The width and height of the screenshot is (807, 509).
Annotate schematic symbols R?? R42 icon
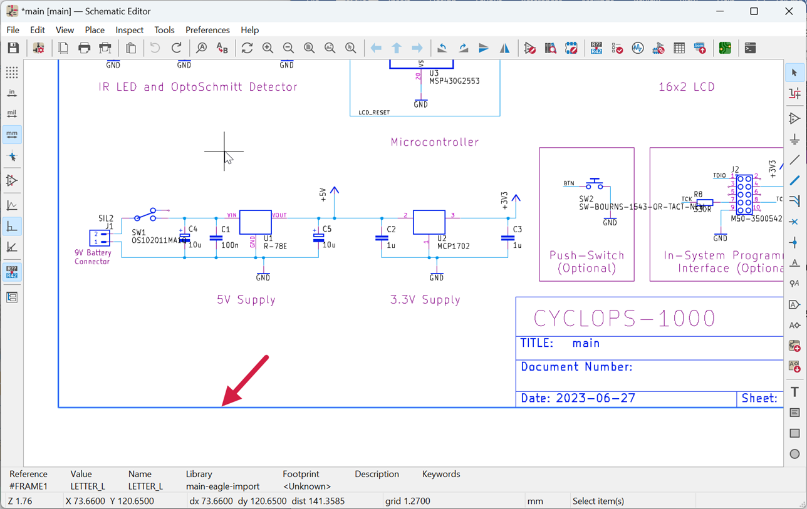click(x=596, y=48)
